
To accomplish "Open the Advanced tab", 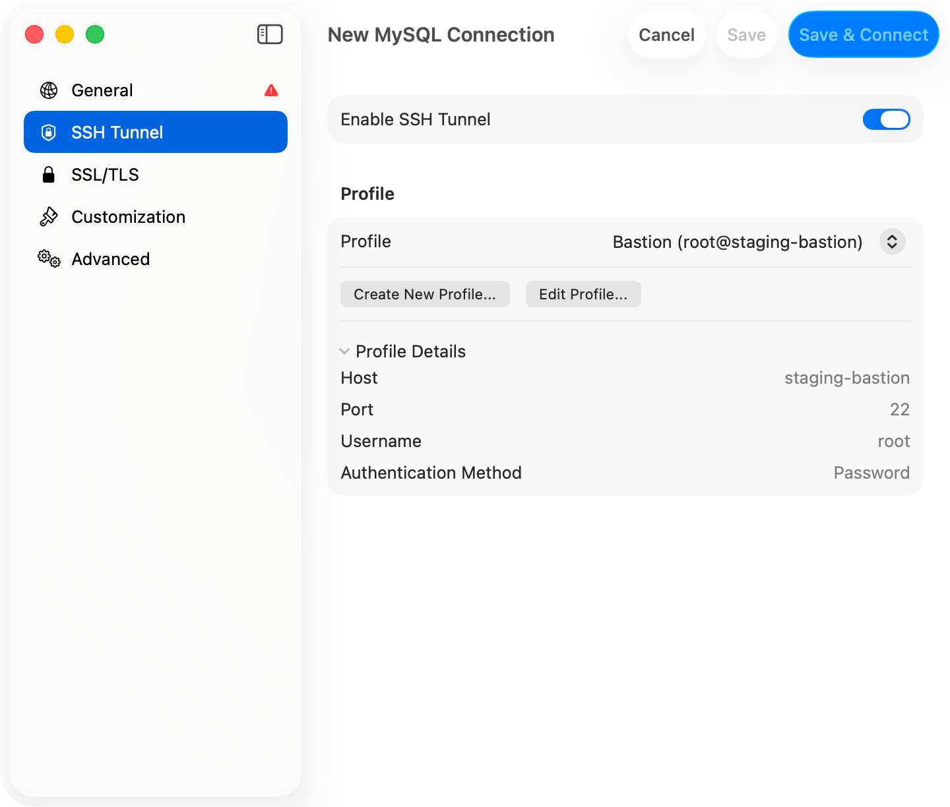I will coord(156,259).
